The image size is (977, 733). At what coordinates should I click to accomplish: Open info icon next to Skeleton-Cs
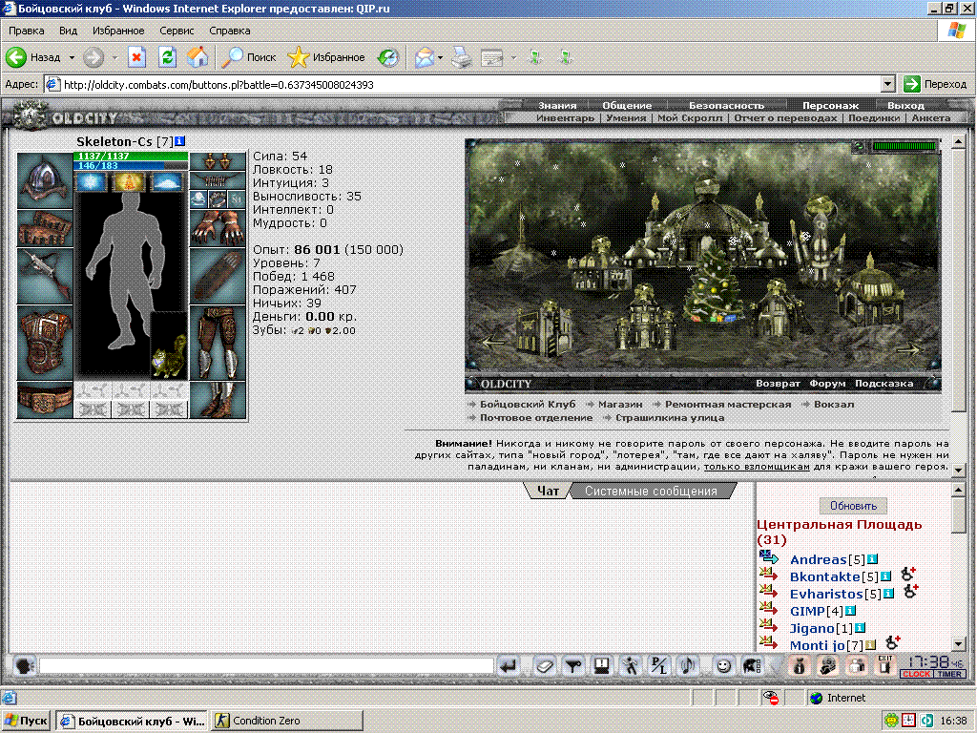tap(179, 141)
